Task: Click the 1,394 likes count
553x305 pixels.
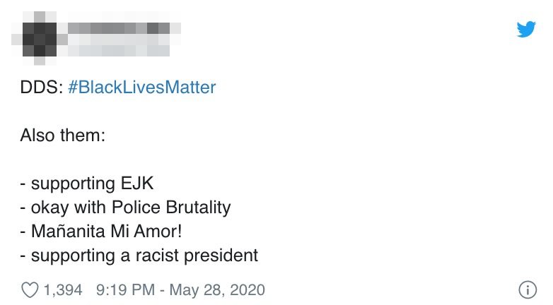Action: point(63,290)
